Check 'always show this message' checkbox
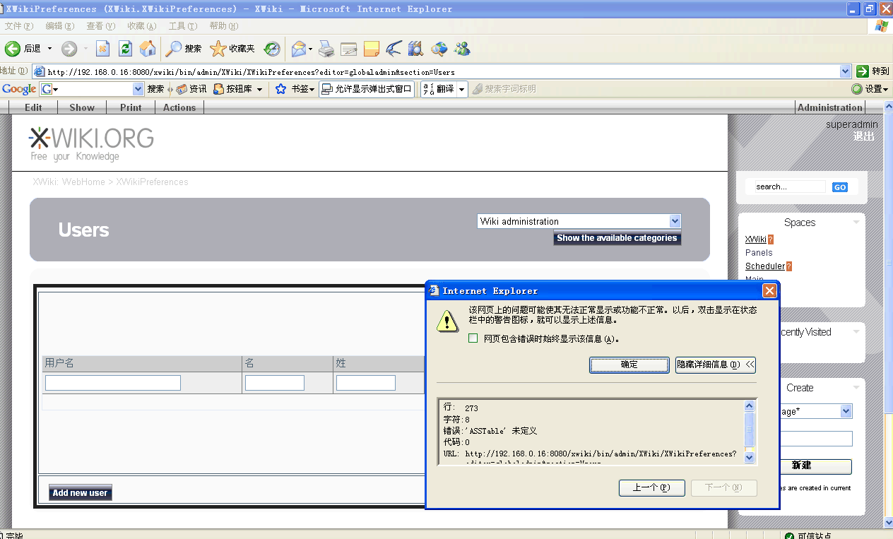Screen dimensions: 893x539 coord(473,338)
